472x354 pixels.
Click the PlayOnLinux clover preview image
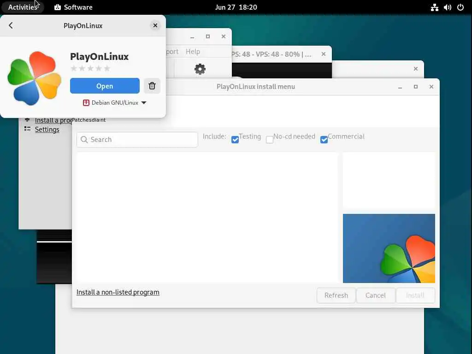click(389, 248)
